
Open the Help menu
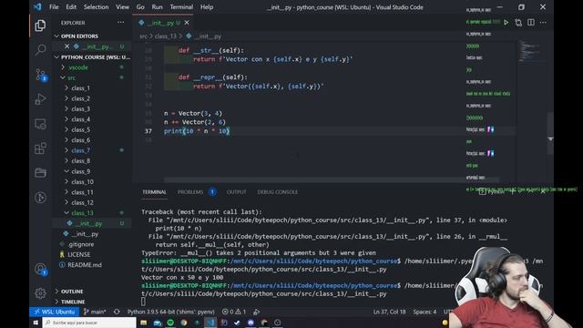click(x=207, y=7)
